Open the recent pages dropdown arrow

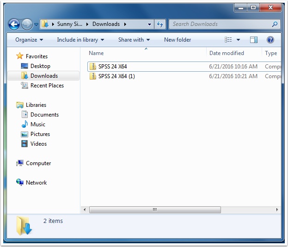36,24
